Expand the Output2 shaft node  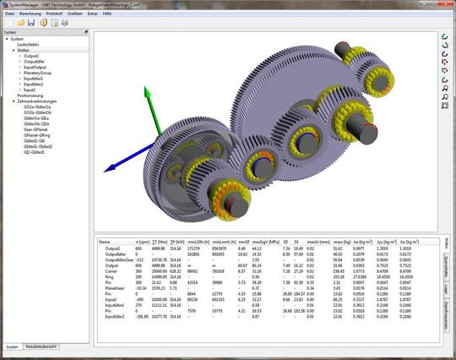tap(20, 56)
